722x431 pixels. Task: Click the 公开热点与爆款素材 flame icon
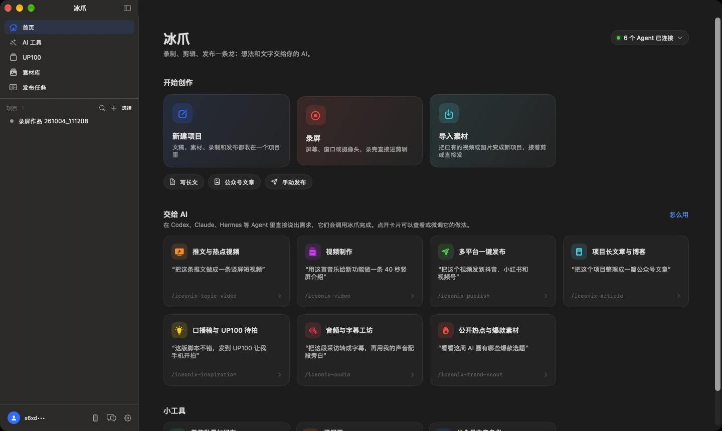446,330
